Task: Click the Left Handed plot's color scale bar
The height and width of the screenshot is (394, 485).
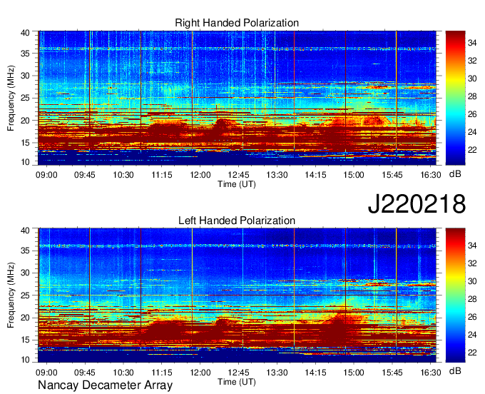Action: coord(455,295)
